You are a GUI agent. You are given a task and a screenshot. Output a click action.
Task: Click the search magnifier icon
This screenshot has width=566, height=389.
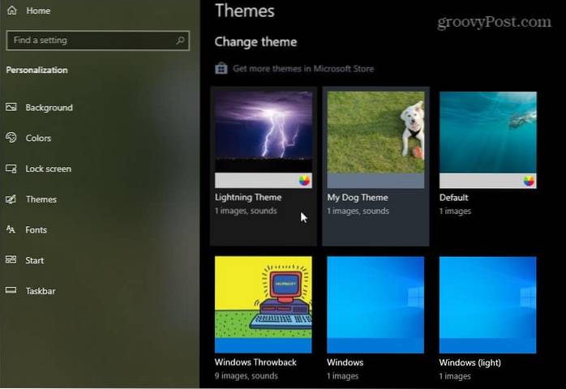(x=180, y=40)
